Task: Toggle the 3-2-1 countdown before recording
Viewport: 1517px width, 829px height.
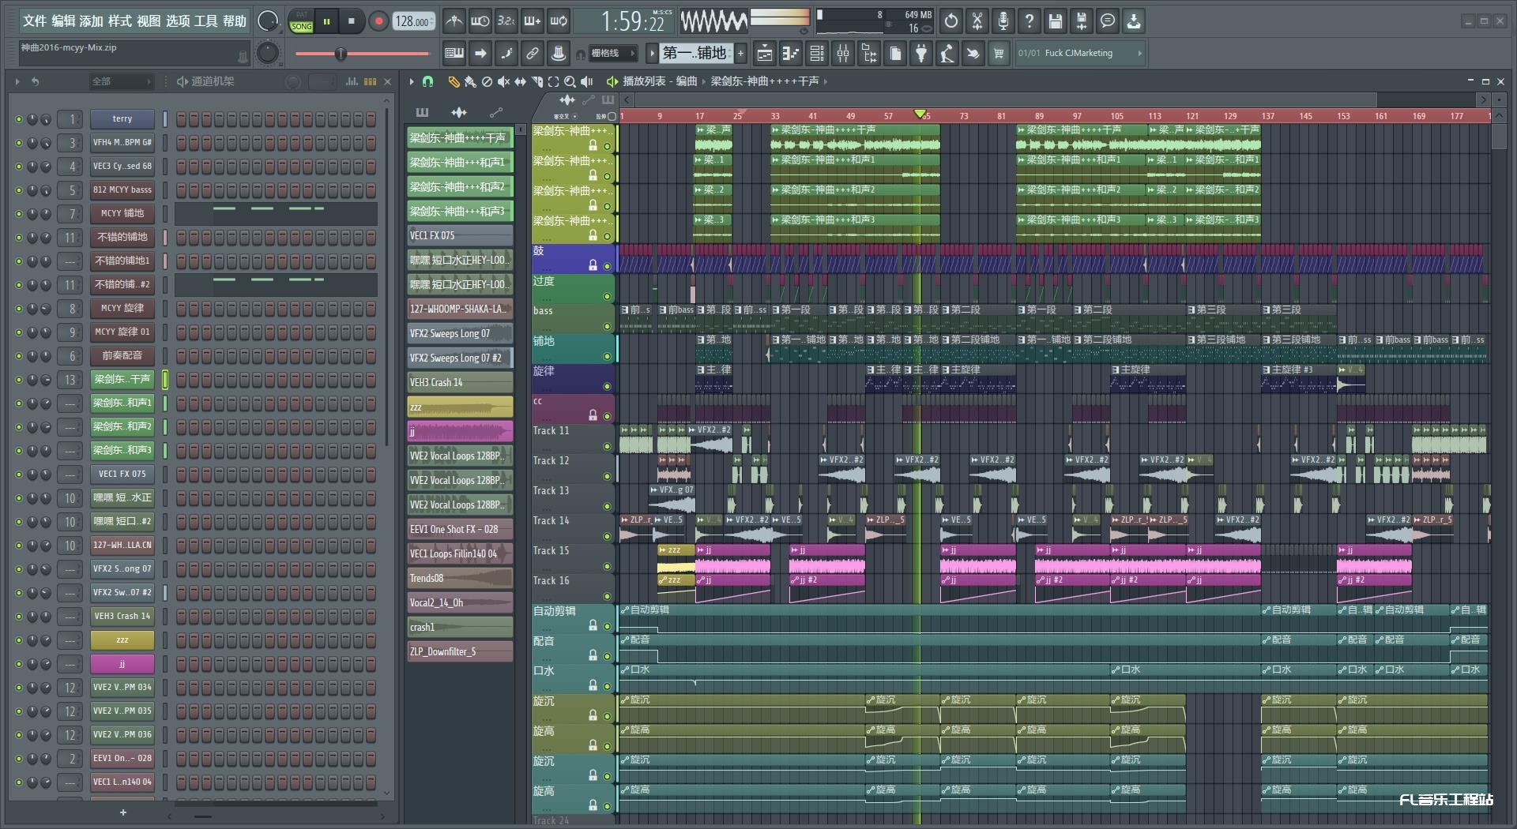Action: pos(506,21)
